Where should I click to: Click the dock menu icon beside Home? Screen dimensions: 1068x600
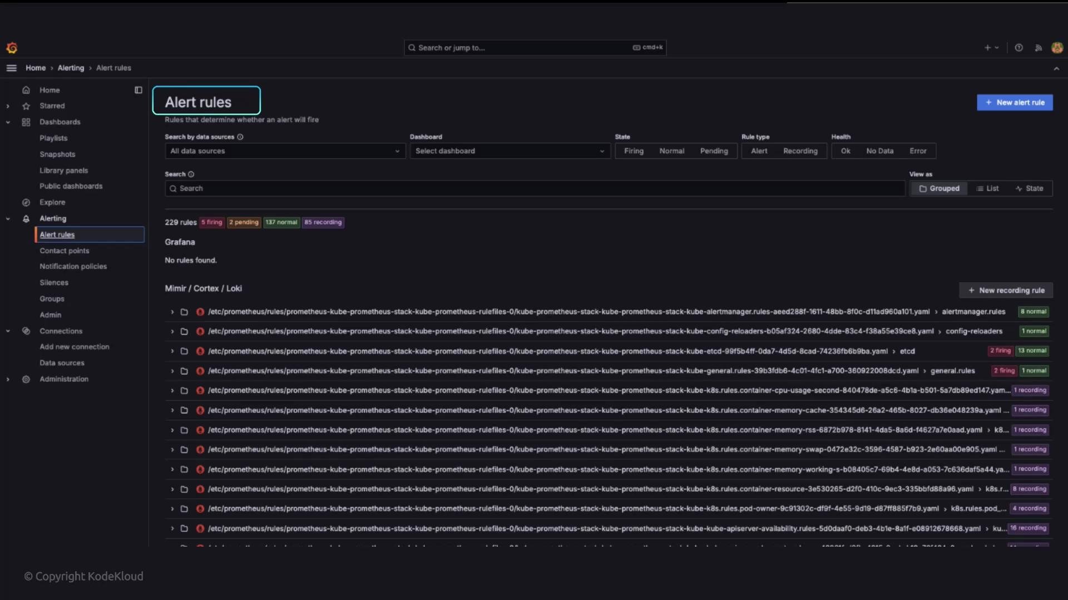[x=139, y=90]
